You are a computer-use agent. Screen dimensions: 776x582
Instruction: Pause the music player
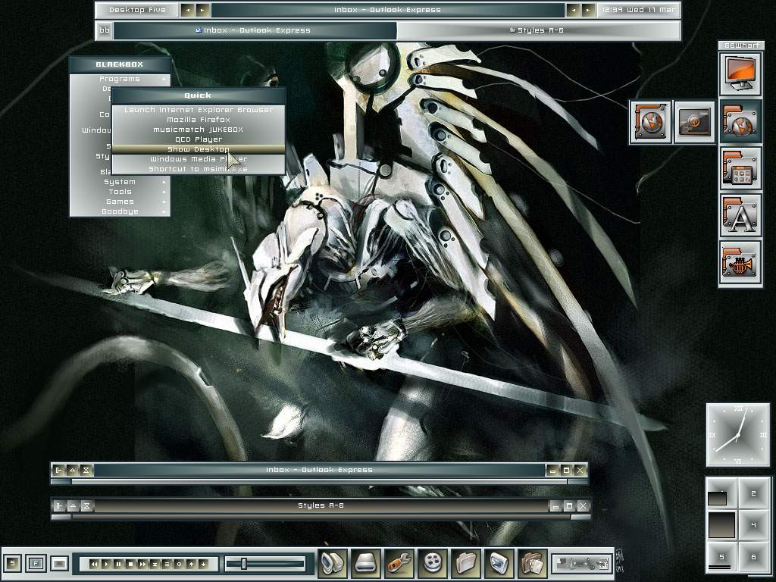click(118, 564)
